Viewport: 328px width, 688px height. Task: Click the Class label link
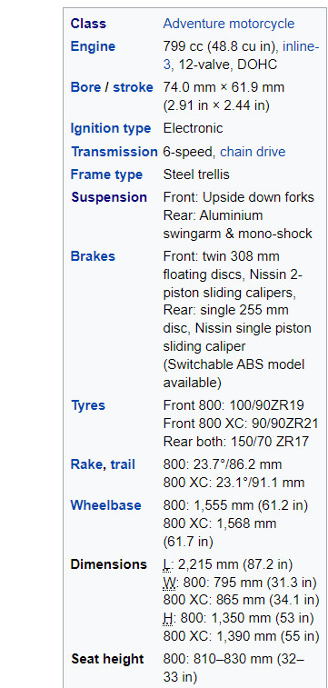pos(88,24)
